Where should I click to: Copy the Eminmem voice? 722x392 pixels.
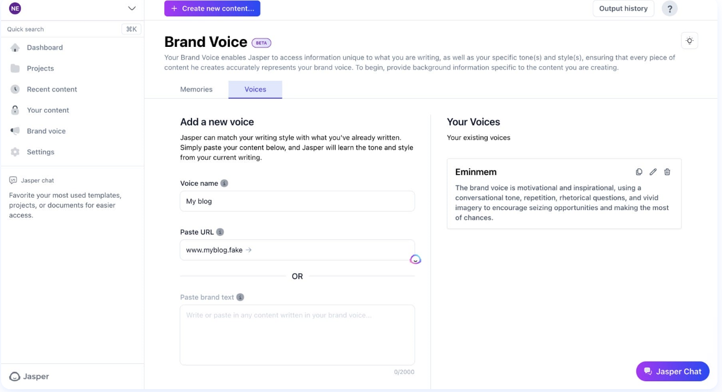coord(639,172)
